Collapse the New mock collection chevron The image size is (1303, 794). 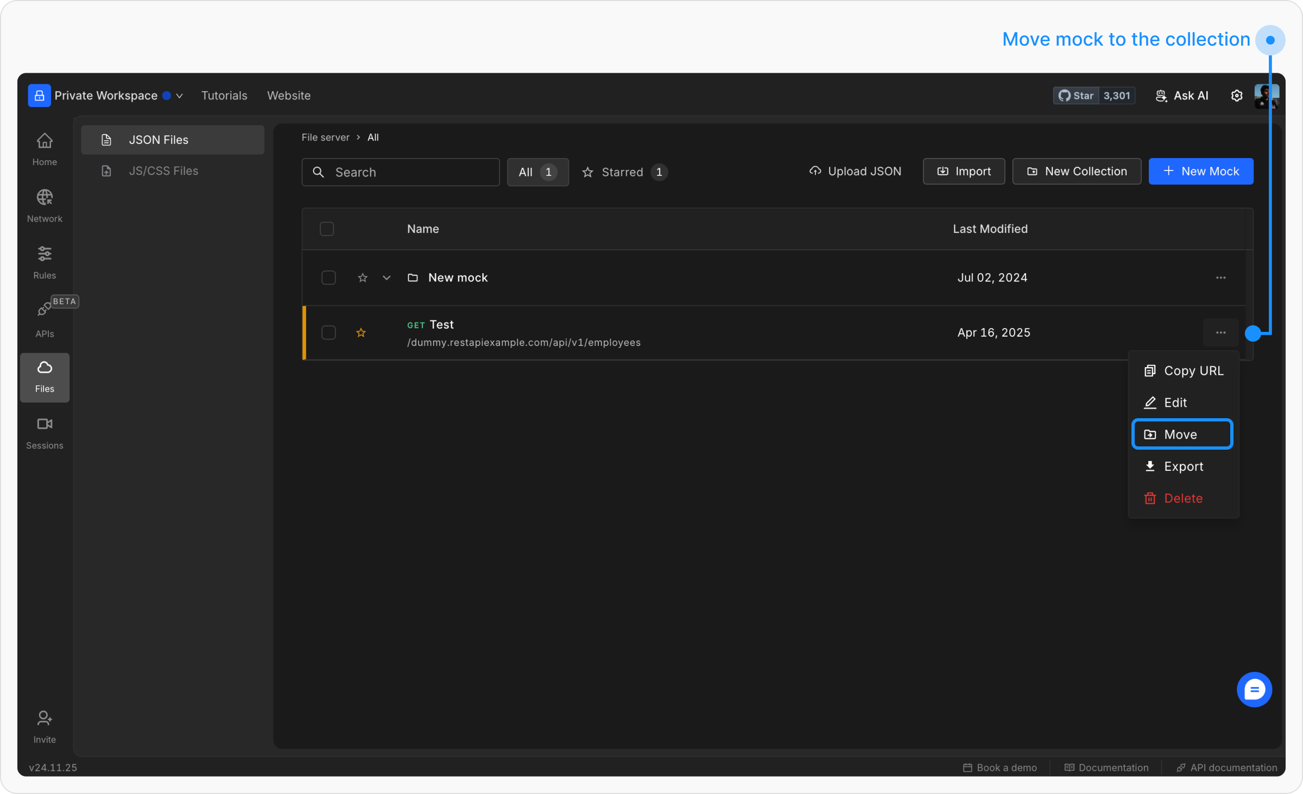(x=387, y=278)
